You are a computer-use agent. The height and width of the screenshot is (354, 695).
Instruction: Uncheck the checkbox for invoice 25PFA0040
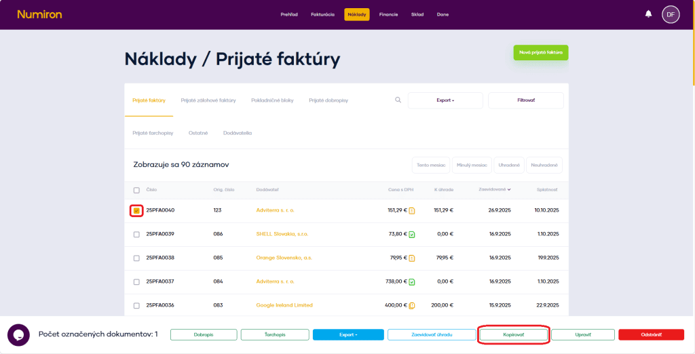(136, 211)
